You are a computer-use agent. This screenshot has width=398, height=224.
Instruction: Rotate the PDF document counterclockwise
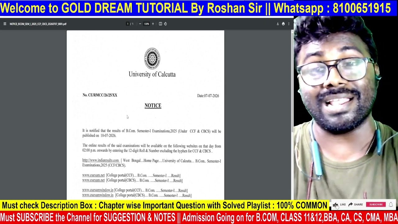coord(165,24)
